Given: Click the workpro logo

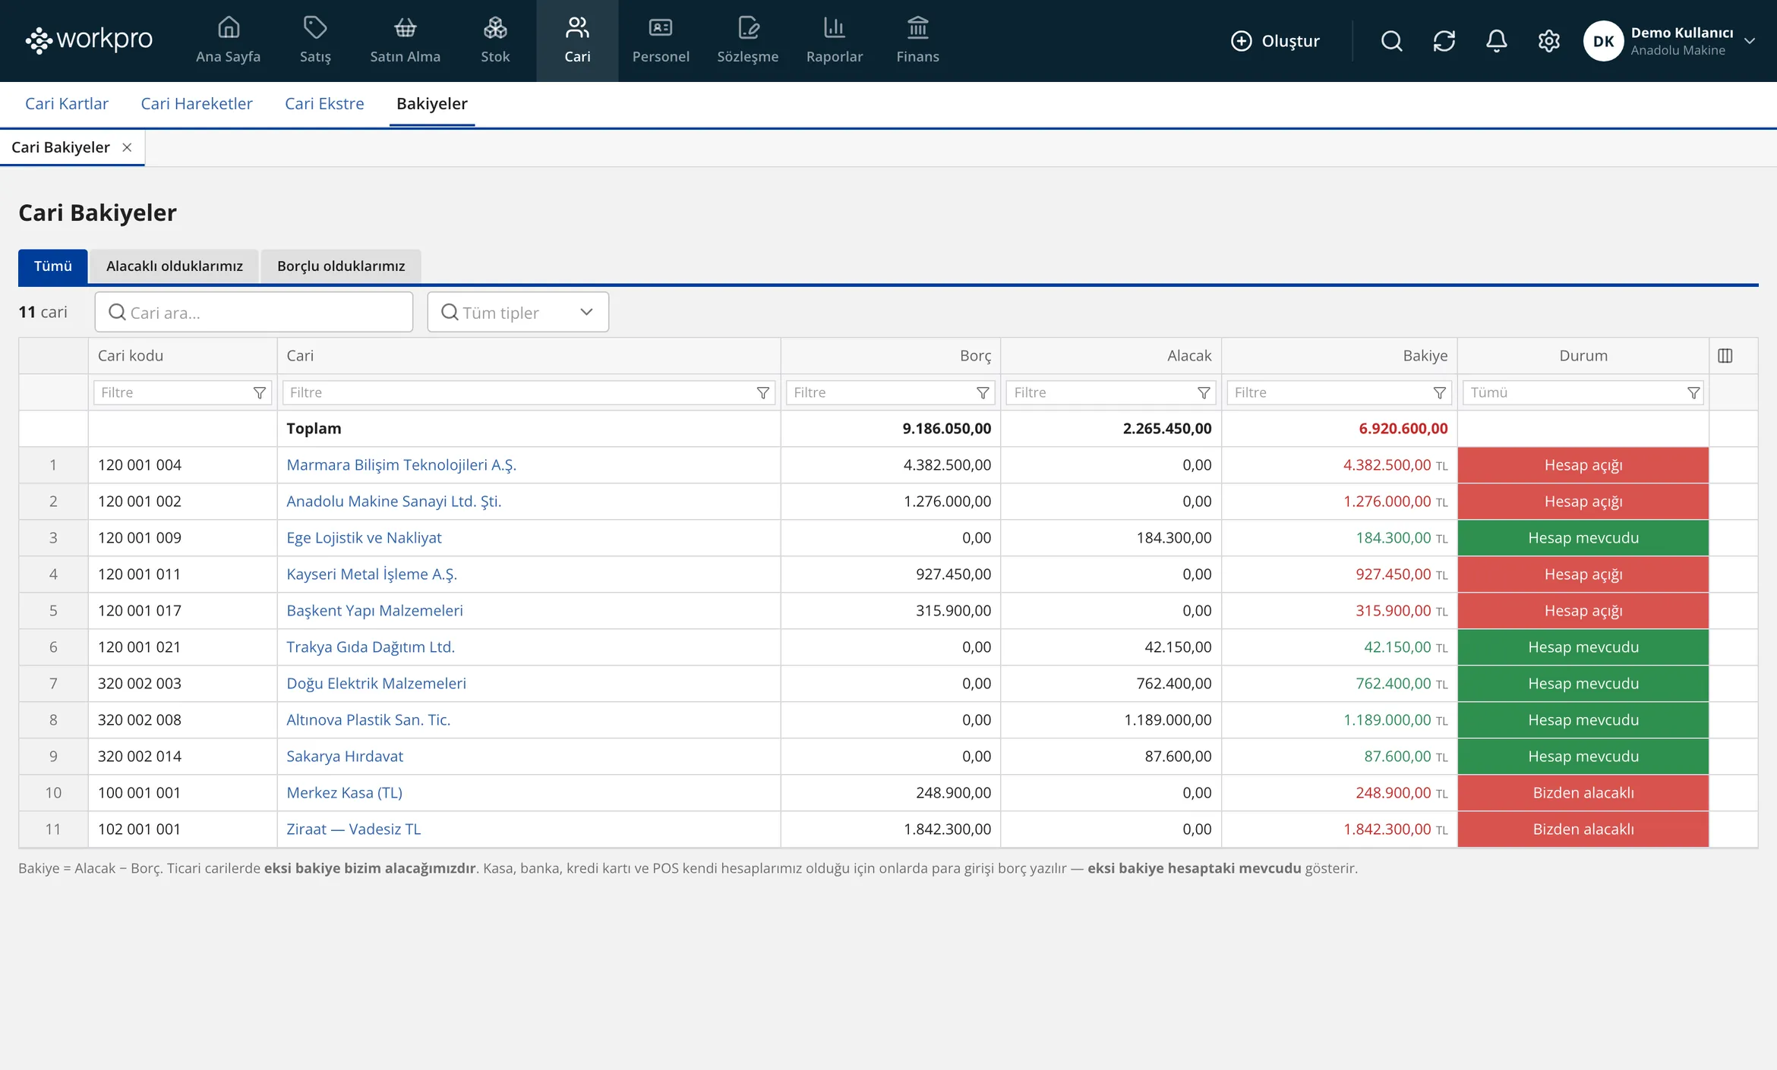Looking at the screenshot, I should coord(89,39).
